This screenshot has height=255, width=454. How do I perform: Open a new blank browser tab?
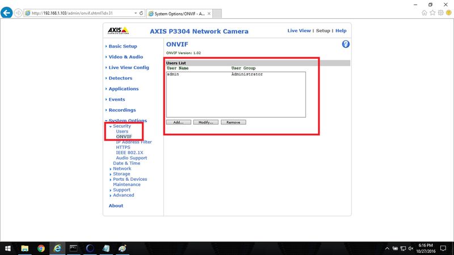pos(217,14)
